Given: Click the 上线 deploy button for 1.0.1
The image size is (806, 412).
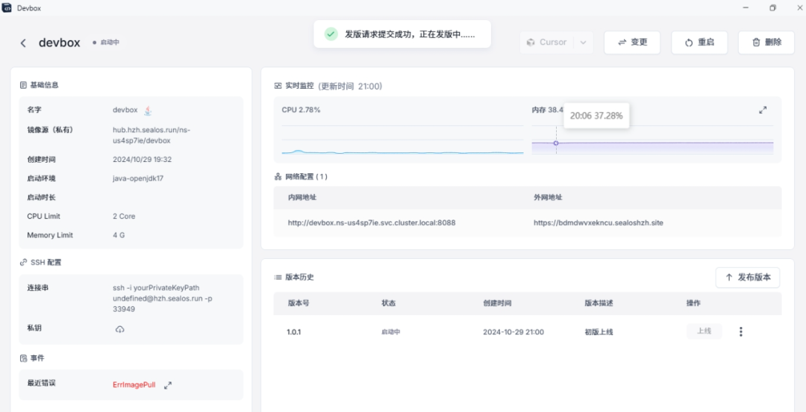Looking at the screenshot, I should pos(704,331).
